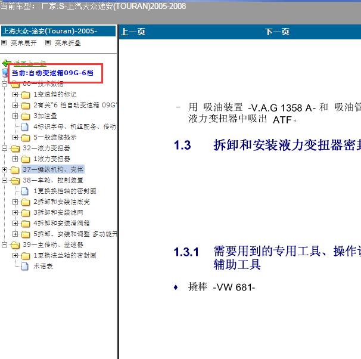Click open folder icon beside 32—液力变扭器
Screen dimensions: 361x359
[15, 148]
